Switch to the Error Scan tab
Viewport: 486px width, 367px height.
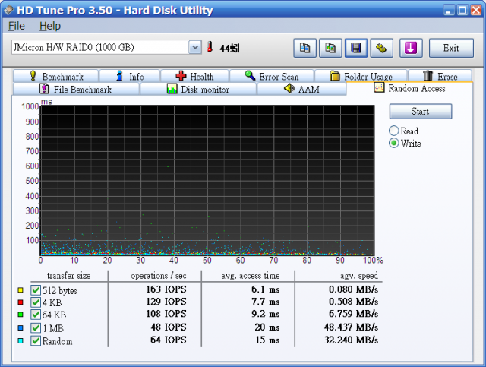[272, 76]
